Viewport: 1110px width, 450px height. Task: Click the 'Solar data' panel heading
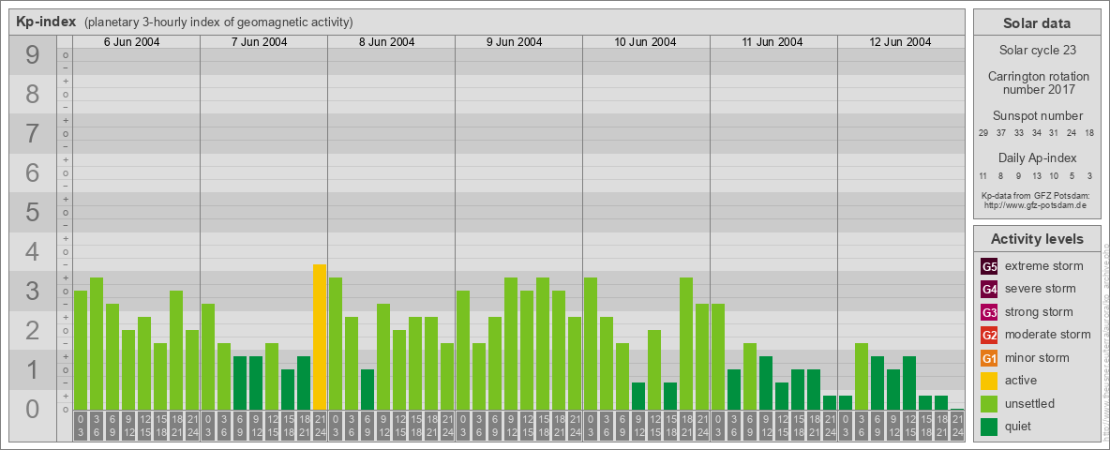coord(1037,23)
